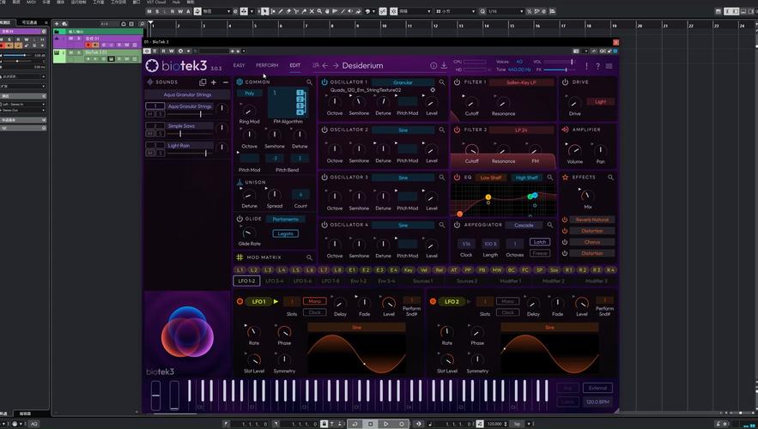The height and width of the screenshot is (429, 758).
Task: Switch to the PERFORM tab
Action: pos(267,65)
